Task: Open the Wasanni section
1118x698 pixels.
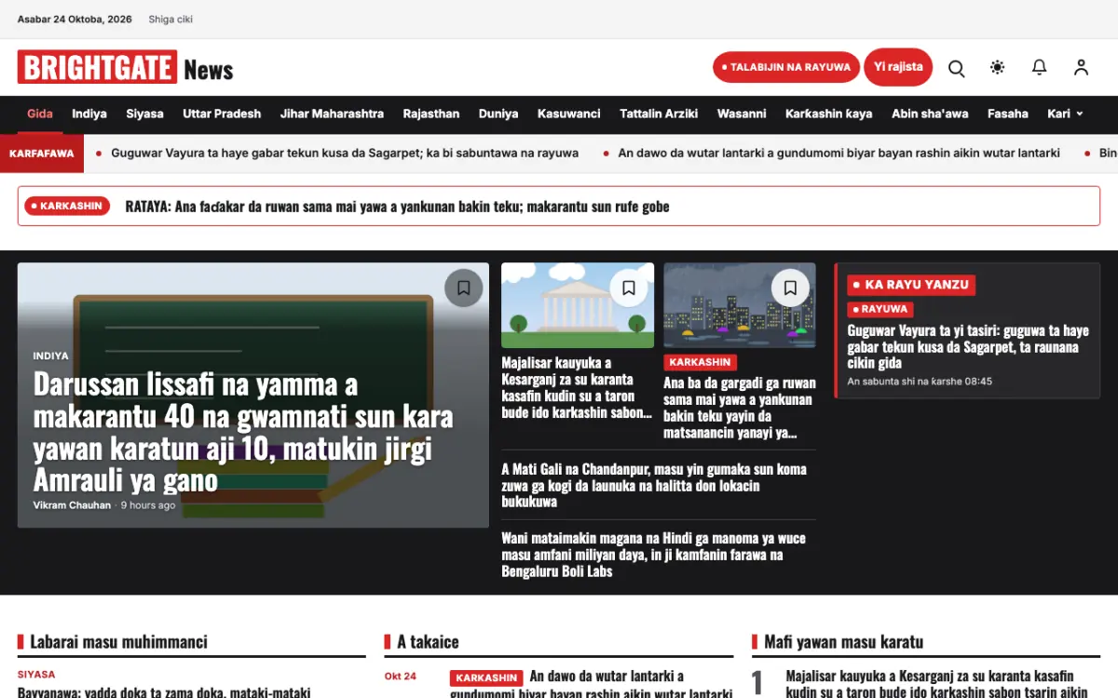Action: click(742, 114)
